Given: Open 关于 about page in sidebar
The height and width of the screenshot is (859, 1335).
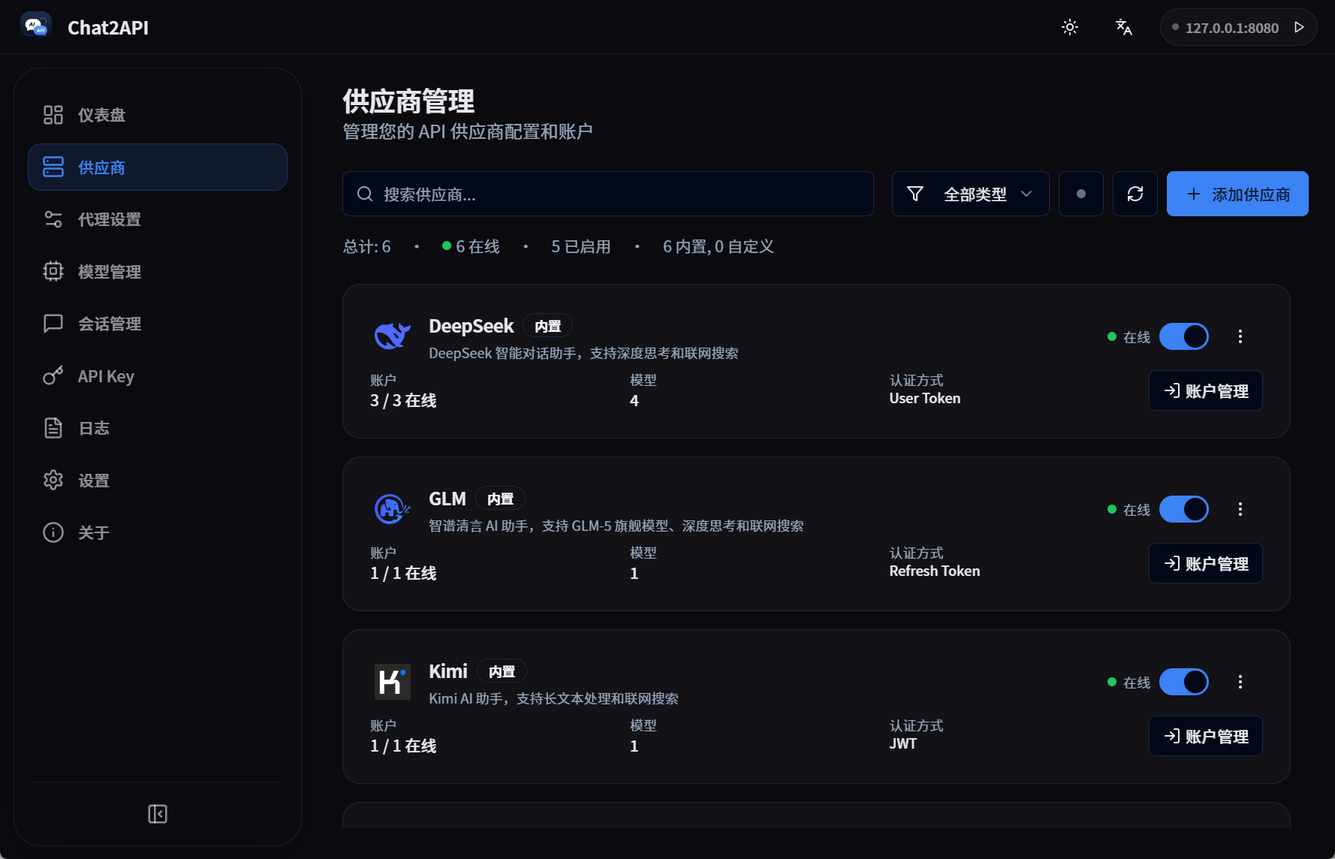Looking at the screenshot, I should point(158,532).
